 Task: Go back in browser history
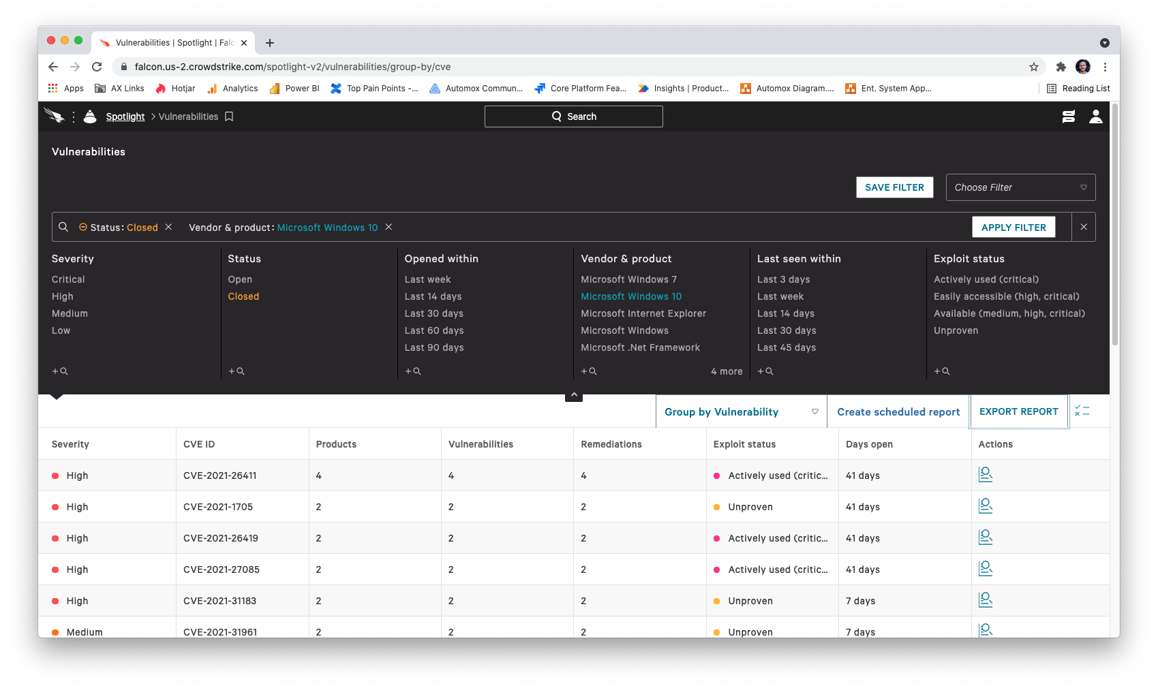pyautogui.click(x=53, y=67)
